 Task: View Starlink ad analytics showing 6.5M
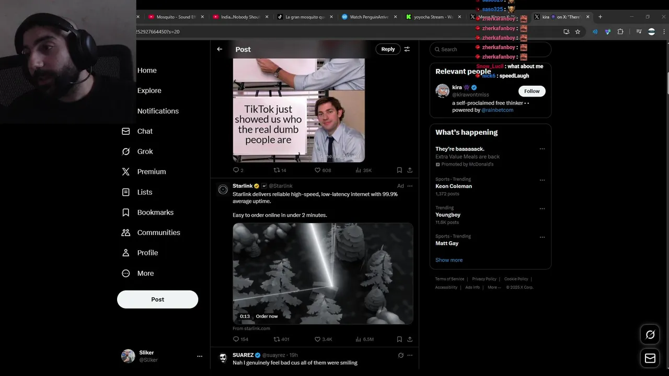364,339
